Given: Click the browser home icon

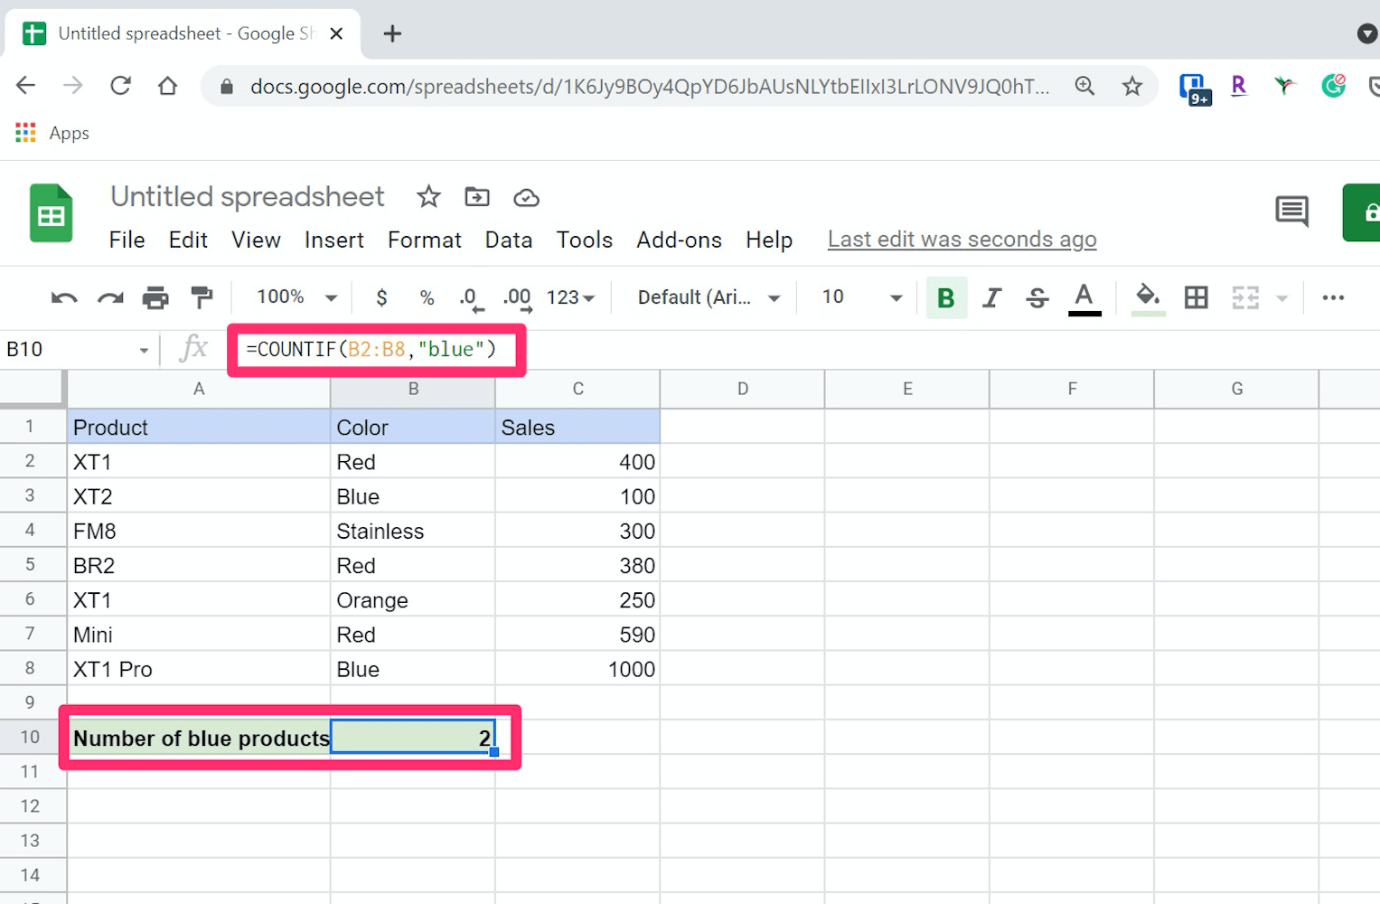Looking at the screenshot, I should [167, 86].
